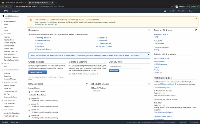The width and height of the screenshot is (200, 124).
Task: Collapse the left navigation sidebar arrow
Action: point(25,27)
